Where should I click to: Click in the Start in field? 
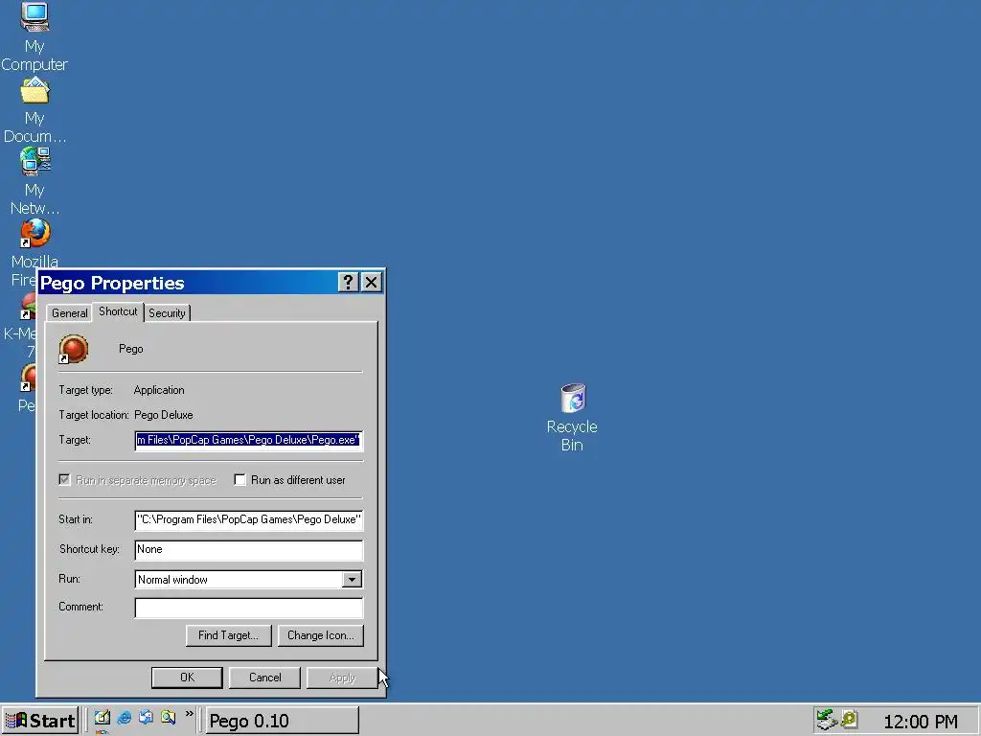(248, 519)
